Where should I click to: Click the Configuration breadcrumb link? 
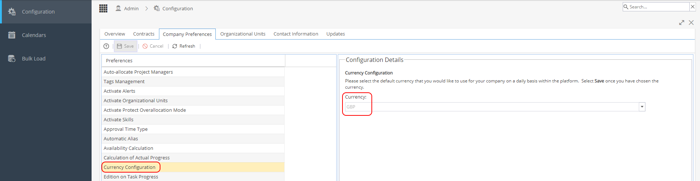click(x=178, y=8)
